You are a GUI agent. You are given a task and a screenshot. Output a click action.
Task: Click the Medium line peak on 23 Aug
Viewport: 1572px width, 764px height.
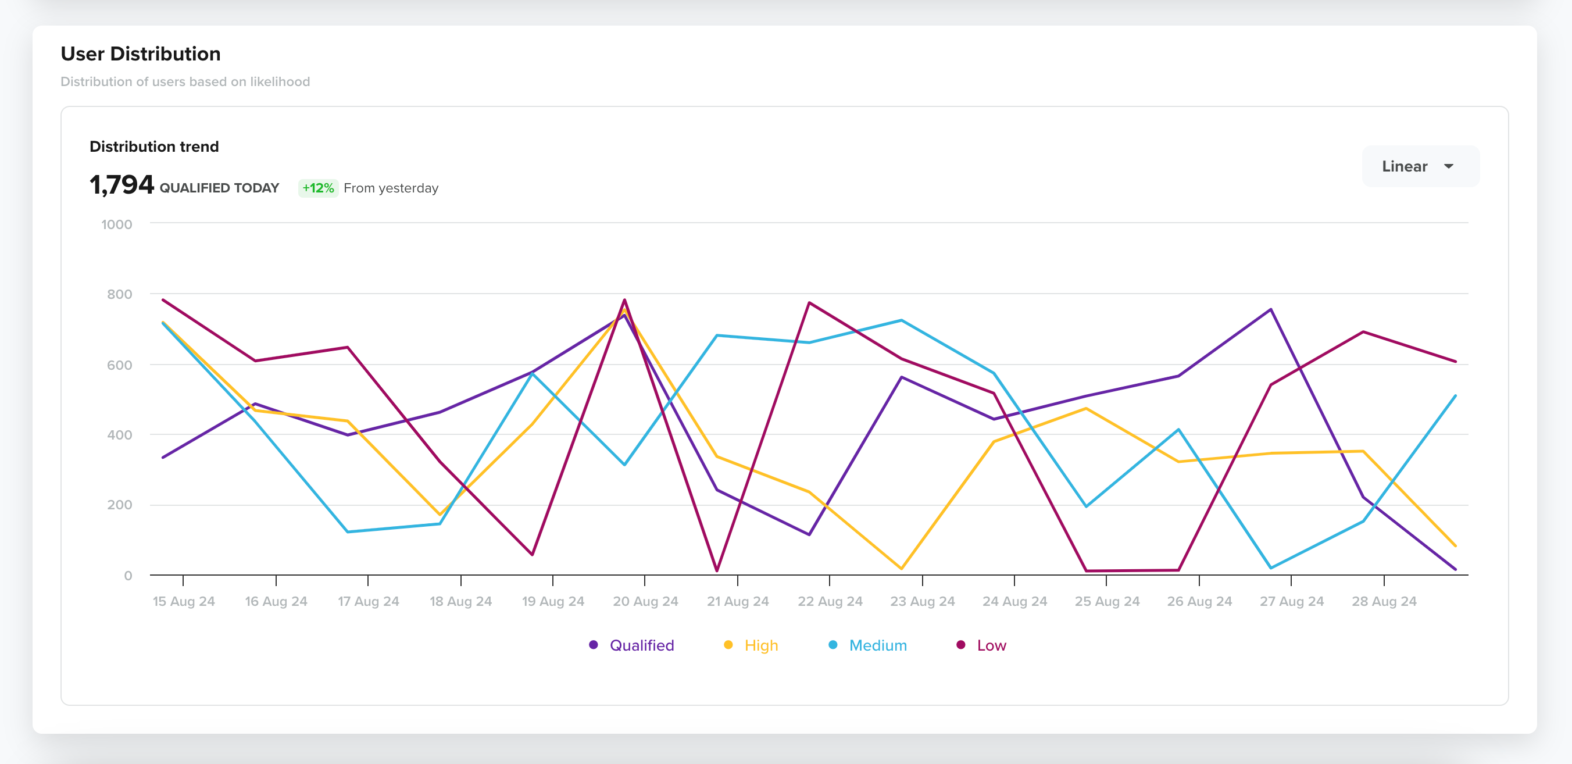click(x=900, y=320)
